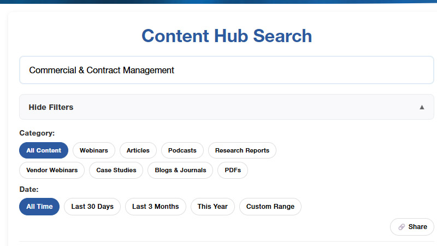The image size is (437, 246).
Task: Select the All Content category filter
Action: tap(44, 150)
